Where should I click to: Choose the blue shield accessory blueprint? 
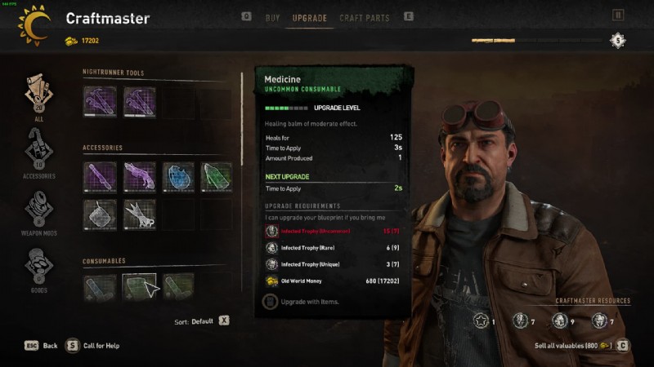[178, 177]
